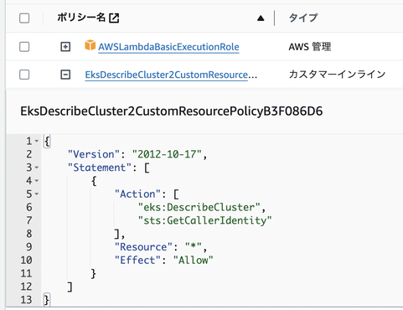Screen dimensions: 403x310
Task: Sort by policy name using triangle arrow
Action: (x=261, y=18)
